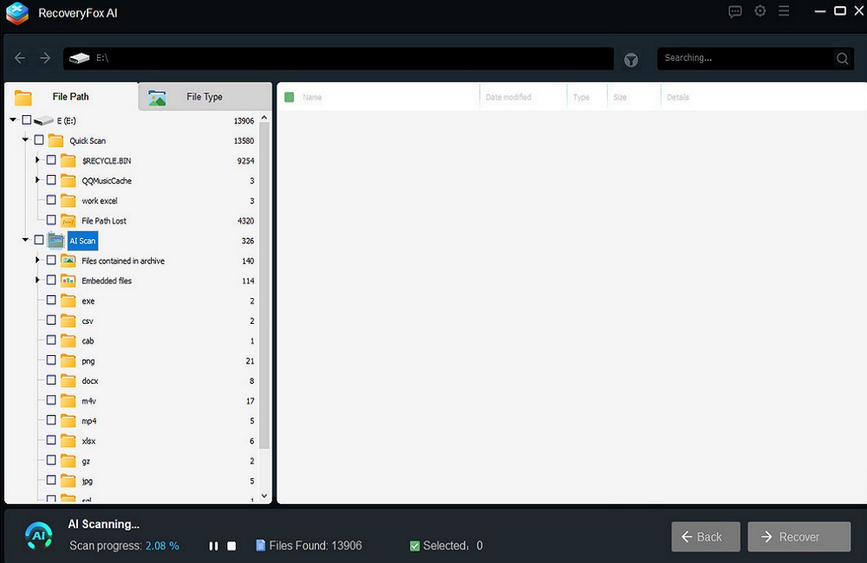Open the settings gear icon
Screen dimensions: 867x563
coord(760,11)
